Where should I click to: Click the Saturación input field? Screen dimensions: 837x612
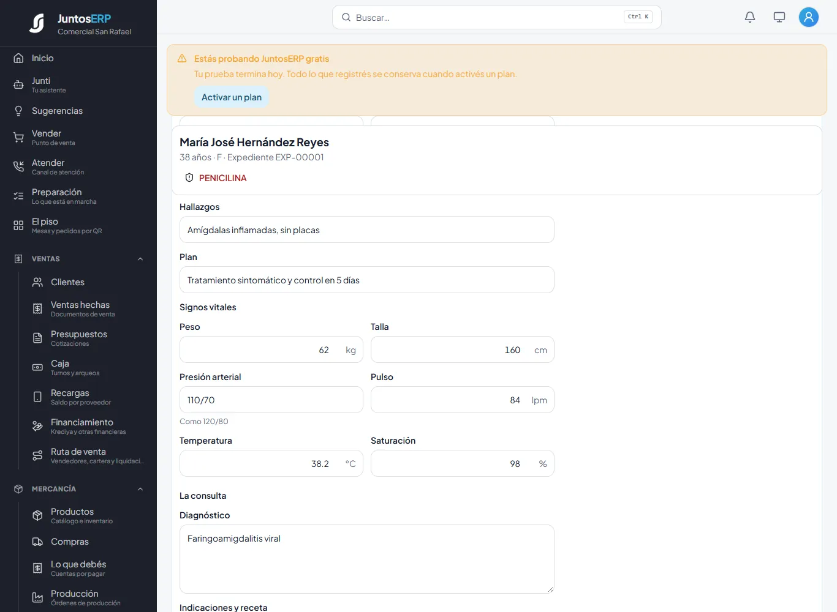pos(462,463)
